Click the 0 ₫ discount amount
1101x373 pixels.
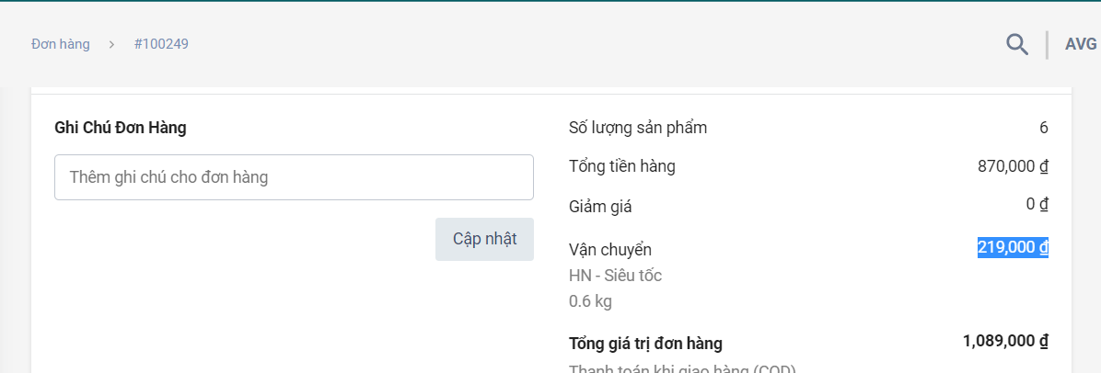pos(1037,204)
